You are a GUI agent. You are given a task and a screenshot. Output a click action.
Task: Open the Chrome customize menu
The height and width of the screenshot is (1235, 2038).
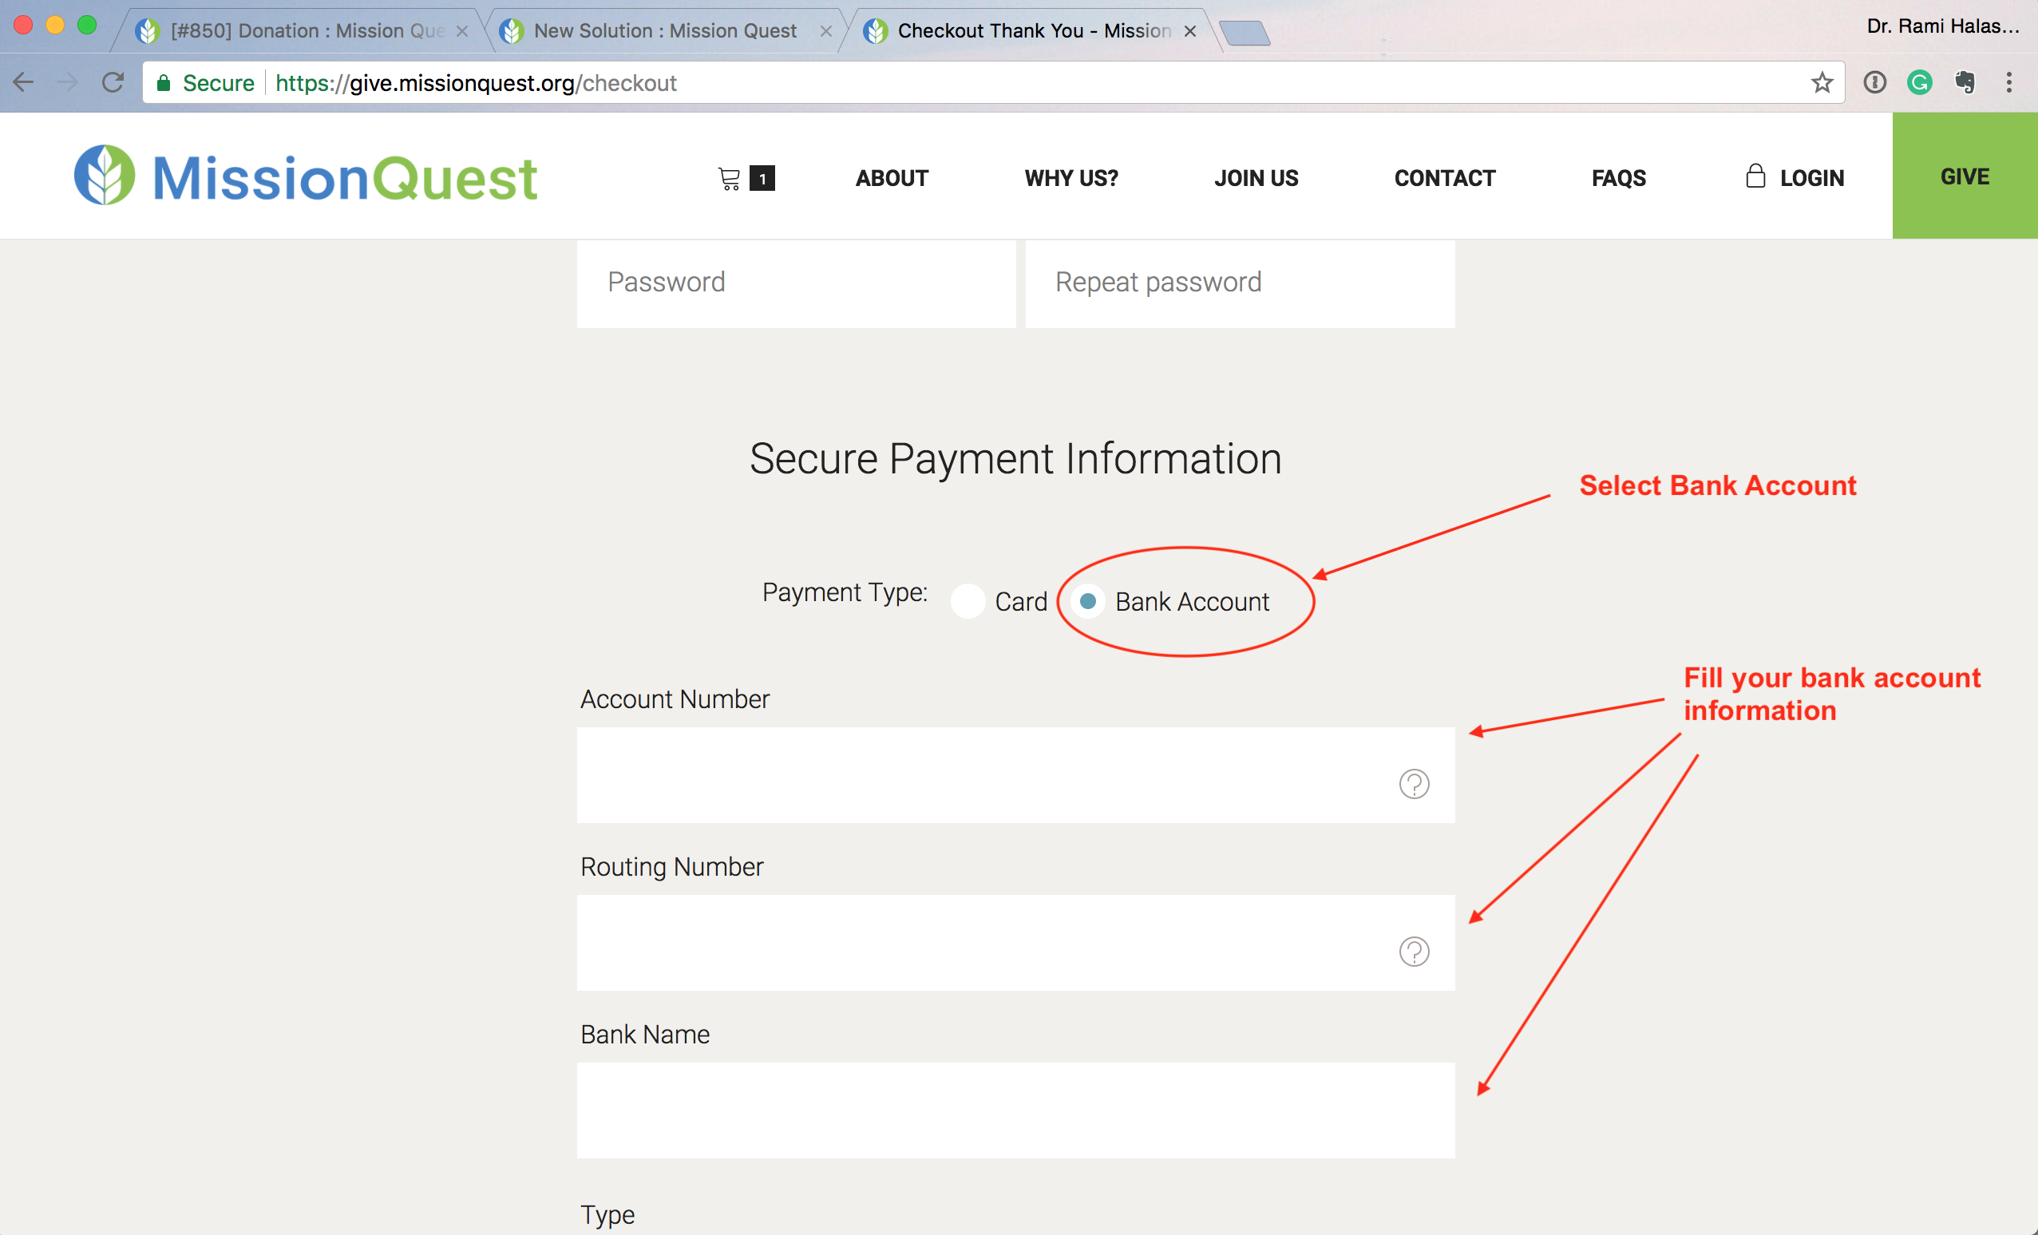tap(2011, 82)
